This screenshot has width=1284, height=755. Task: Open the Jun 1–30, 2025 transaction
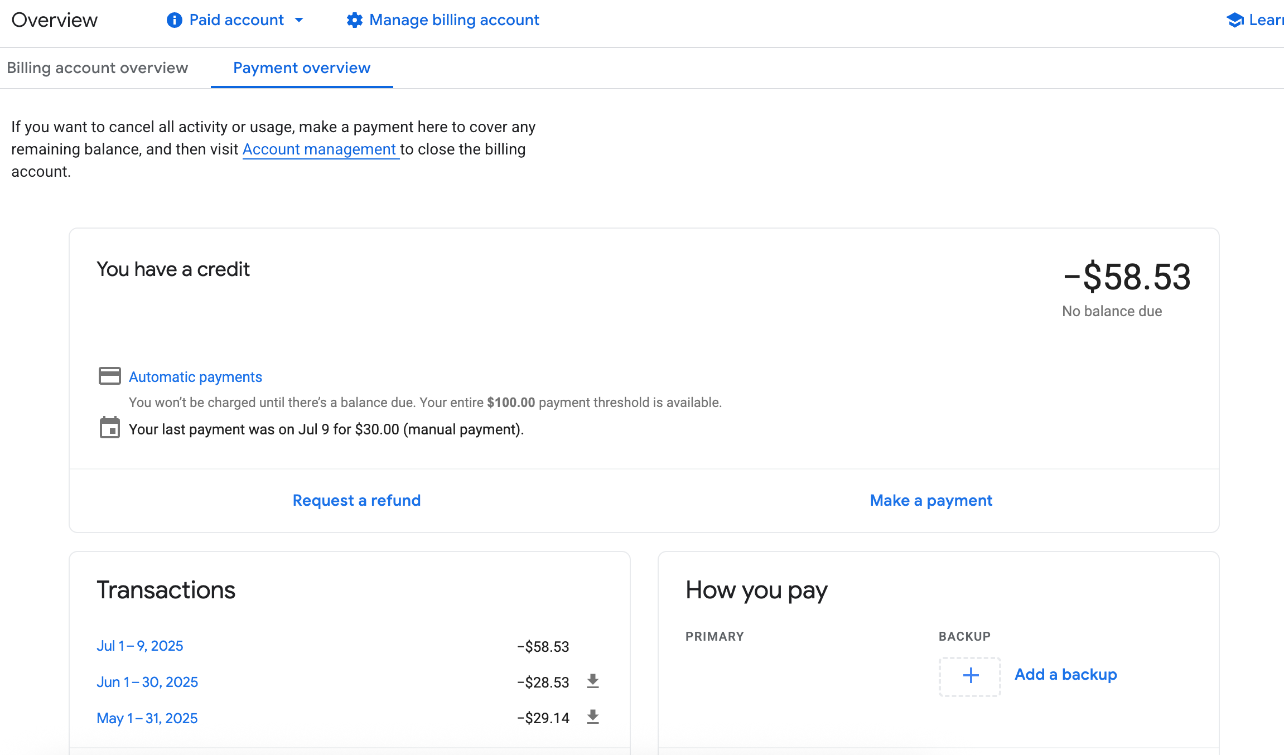tap(147, 682)
